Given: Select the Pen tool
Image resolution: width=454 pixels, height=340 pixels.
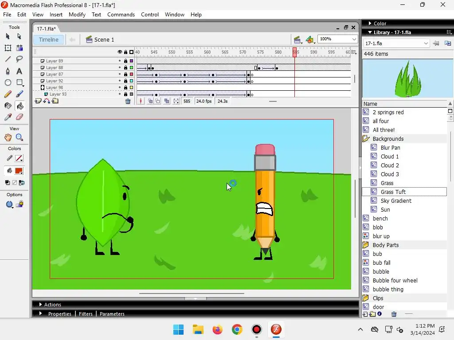Looking at the screenshot, I should (8, 71).
